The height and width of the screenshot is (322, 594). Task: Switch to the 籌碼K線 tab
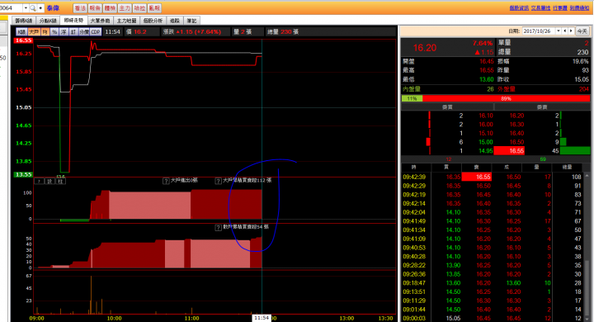(x=24, y=21)
